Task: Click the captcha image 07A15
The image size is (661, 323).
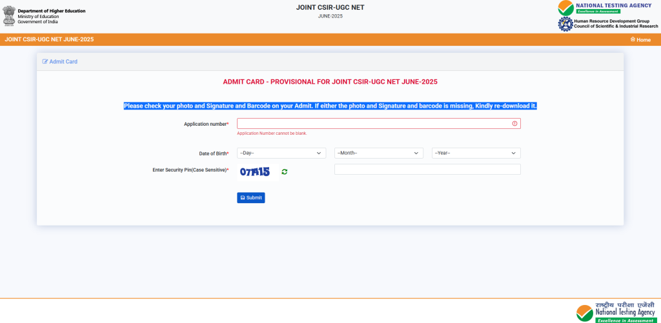Action: coord(258,172)
